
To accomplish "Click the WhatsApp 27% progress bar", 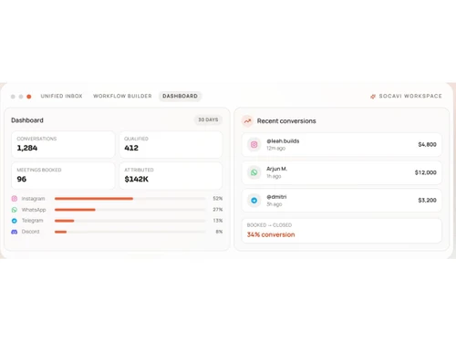I will point(130,210).
